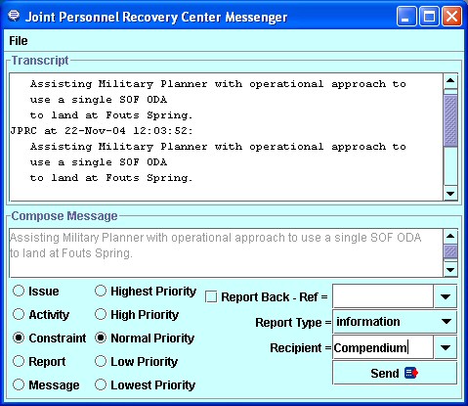Click the messenger app icon in title bar

click(14, 16)
